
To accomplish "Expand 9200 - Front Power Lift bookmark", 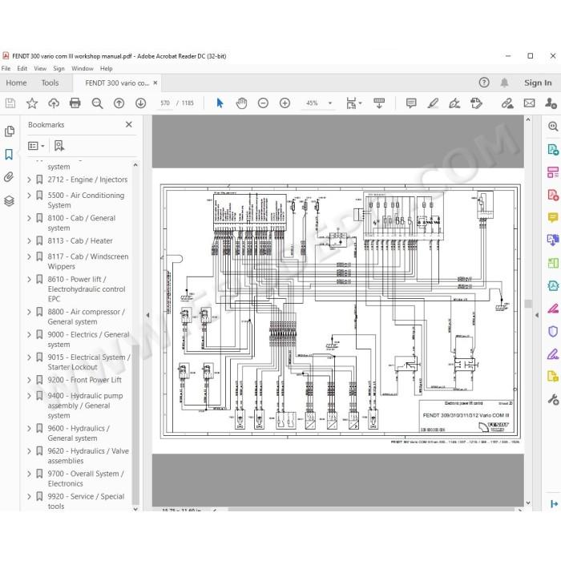I will pyautogui.click(x=30, y=380).
